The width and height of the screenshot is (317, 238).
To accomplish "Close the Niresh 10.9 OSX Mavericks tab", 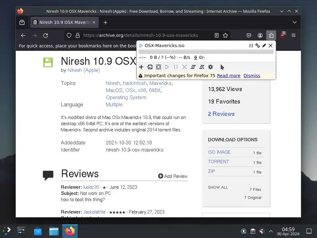I will 94,22.
